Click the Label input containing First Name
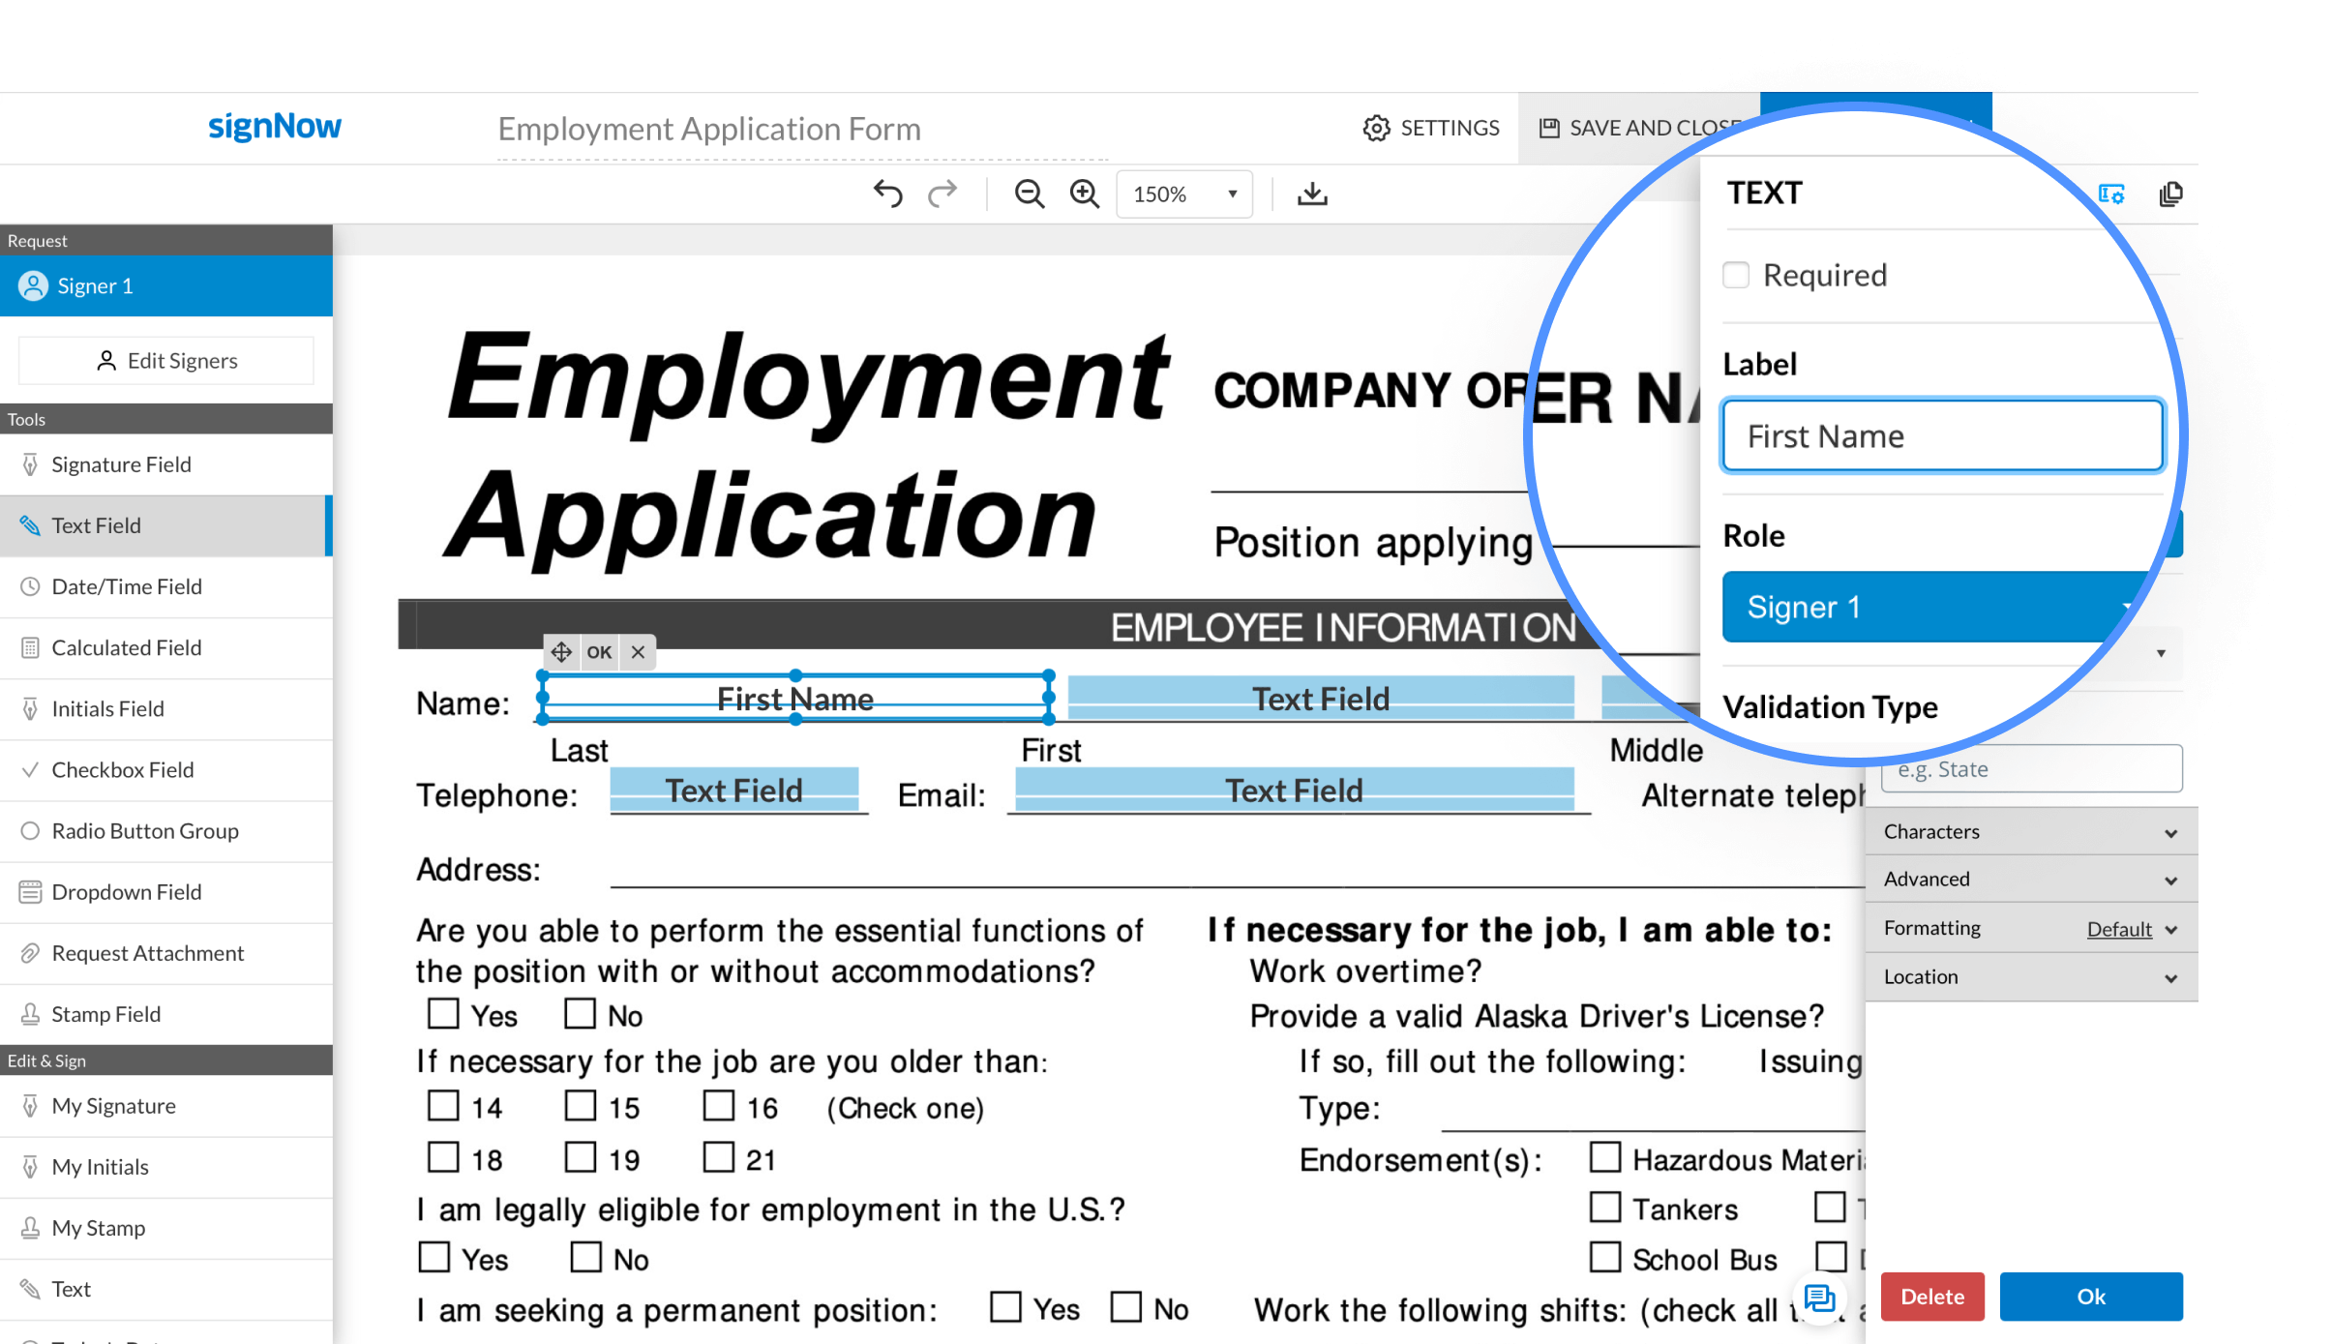This screenshot has width=2333, height=1344. point(1942,436)
